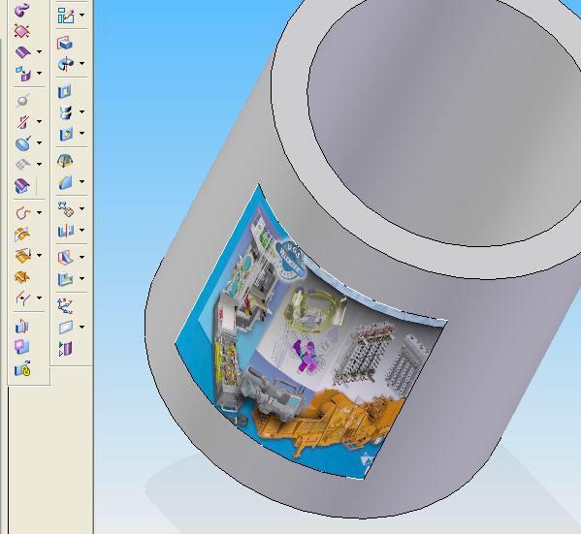Choose the Round edge tool icon
This screenshot has height=534, width=581.
[x=66, y=182]
